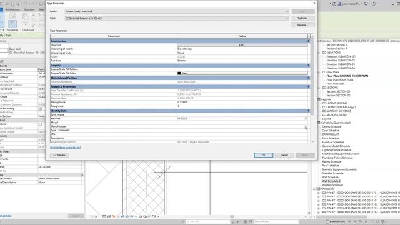The width and height of the screenshot is (400, 225).
Task: Click the Absorptance value field 0.700000
Action: (242, 102)
